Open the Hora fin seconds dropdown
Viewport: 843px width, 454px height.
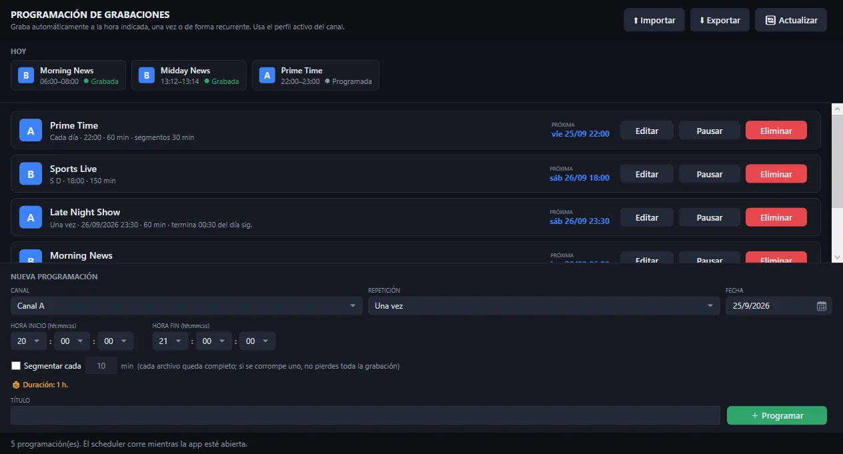257,341
